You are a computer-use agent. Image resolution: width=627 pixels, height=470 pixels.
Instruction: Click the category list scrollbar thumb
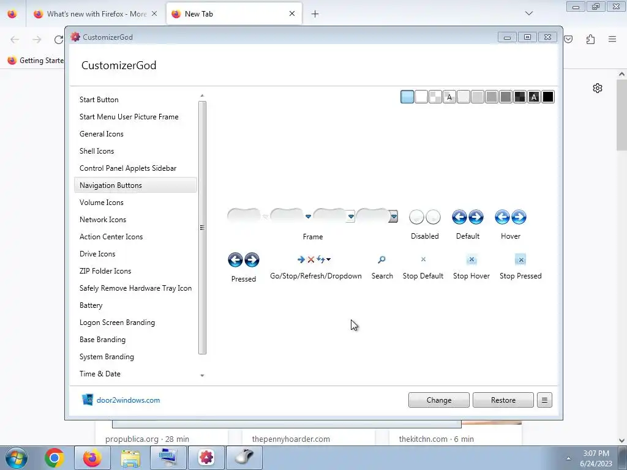pyautogui.click(x=202, y=228)
